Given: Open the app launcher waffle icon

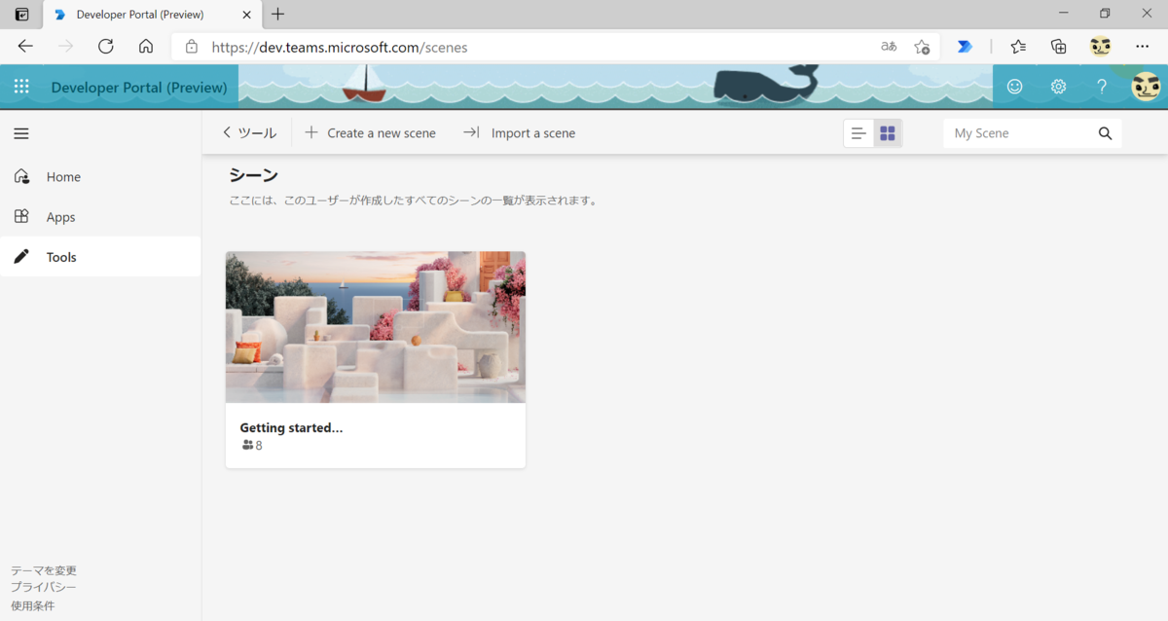Looking at the screenshot, I should point(21,87).
